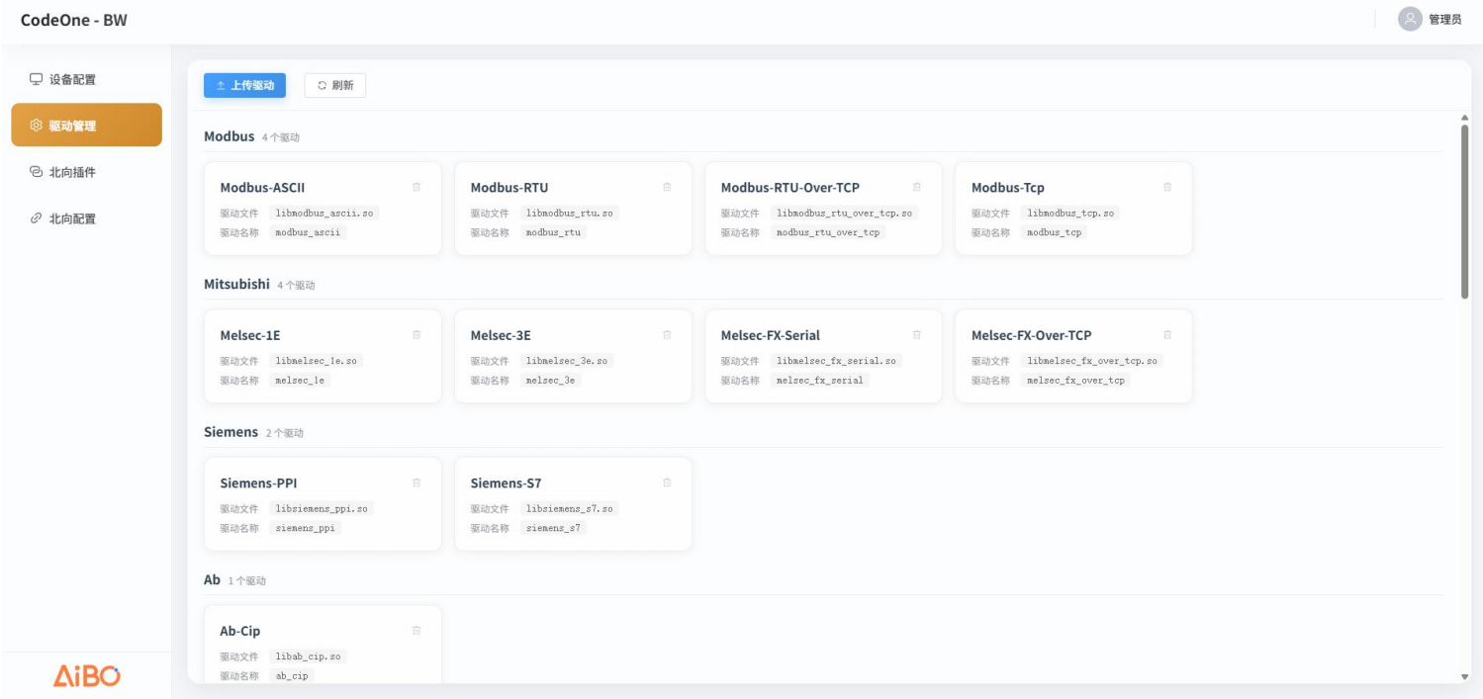Click trash icon on Modbus-Tcp card
The height and width of the screenshot is (699, 1483).
coord(1167,187)
